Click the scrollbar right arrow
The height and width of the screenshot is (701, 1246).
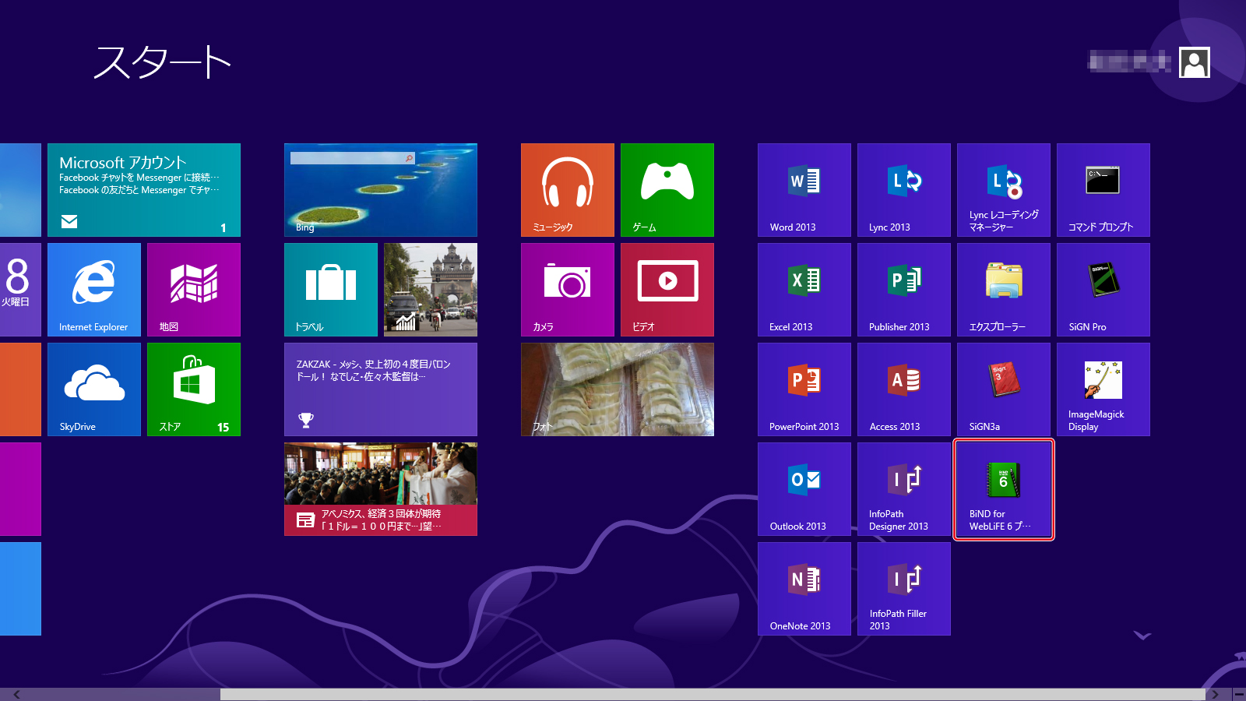pos(1214,694)
